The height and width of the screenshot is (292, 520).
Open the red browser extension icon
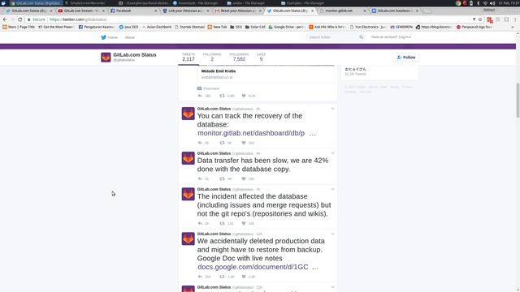[x=490, y=19]
